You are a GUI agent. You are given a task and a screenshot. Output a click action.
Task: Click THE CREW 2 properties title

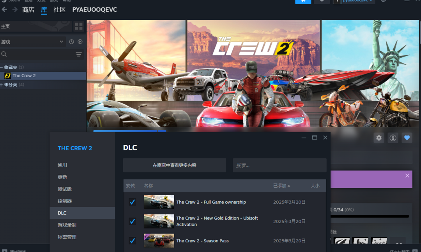(x=75, y=148)
